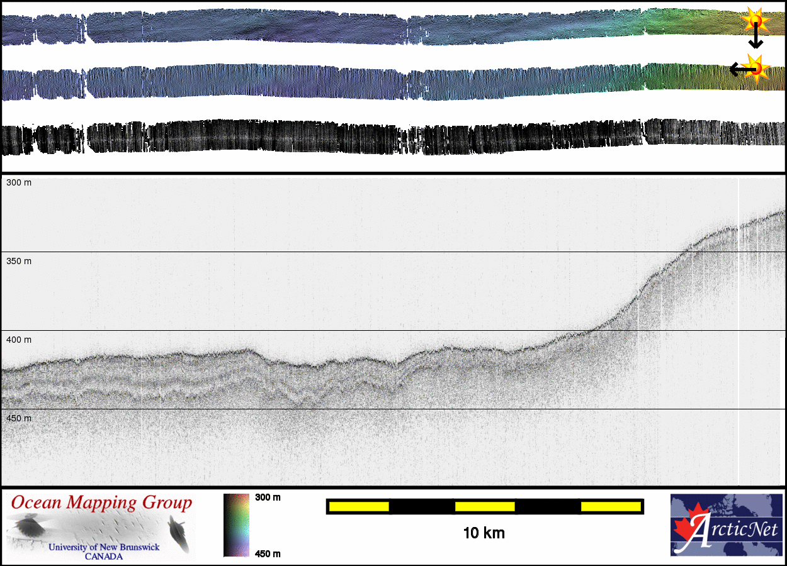Click the 450 m depth label in the profile
Viewport: 787px width, 566px height.
pos(19,418)
